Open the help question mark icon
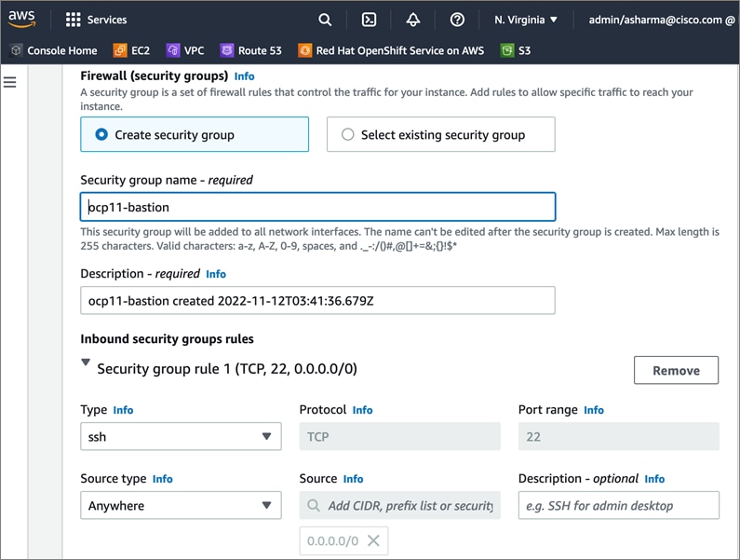740x560 pixels. 457,20
